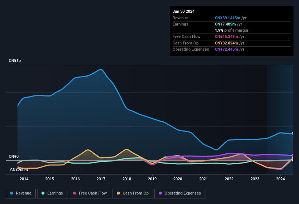This screenshot has width=299, height=204.
Task: Click the CN¥0 y-axis label
Action: point(14,156)
